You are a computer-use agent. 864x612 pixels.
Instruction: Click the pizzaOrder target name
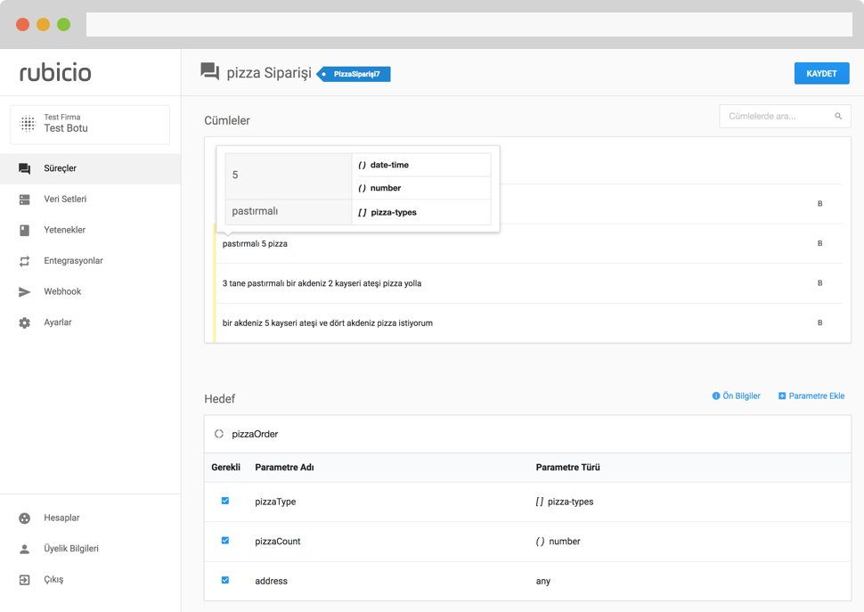click(255, 434)
